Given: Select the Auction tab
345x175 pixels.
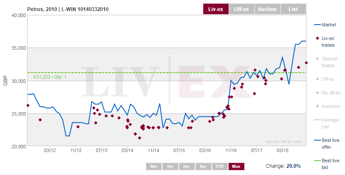Looking at the screenshot, I should pyautogui.click(x=267, y=9).
